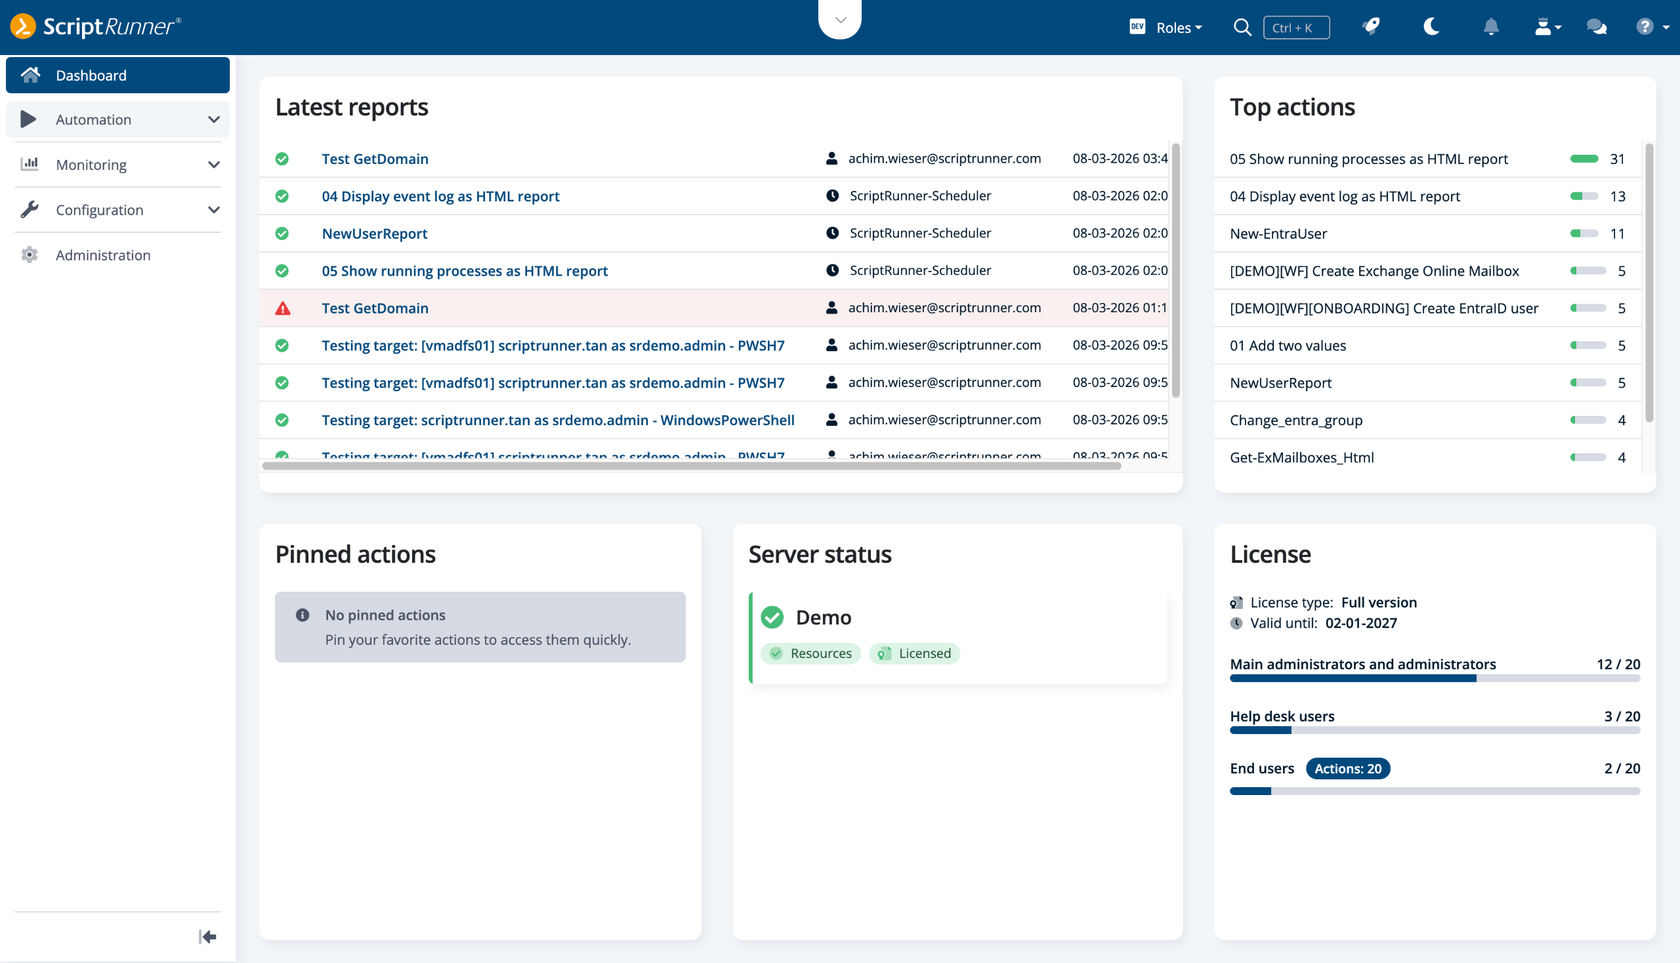Click the Top actions vertical scrollbar
1680x963 pixels.
pyautogui.click(x=1649, y=283)
